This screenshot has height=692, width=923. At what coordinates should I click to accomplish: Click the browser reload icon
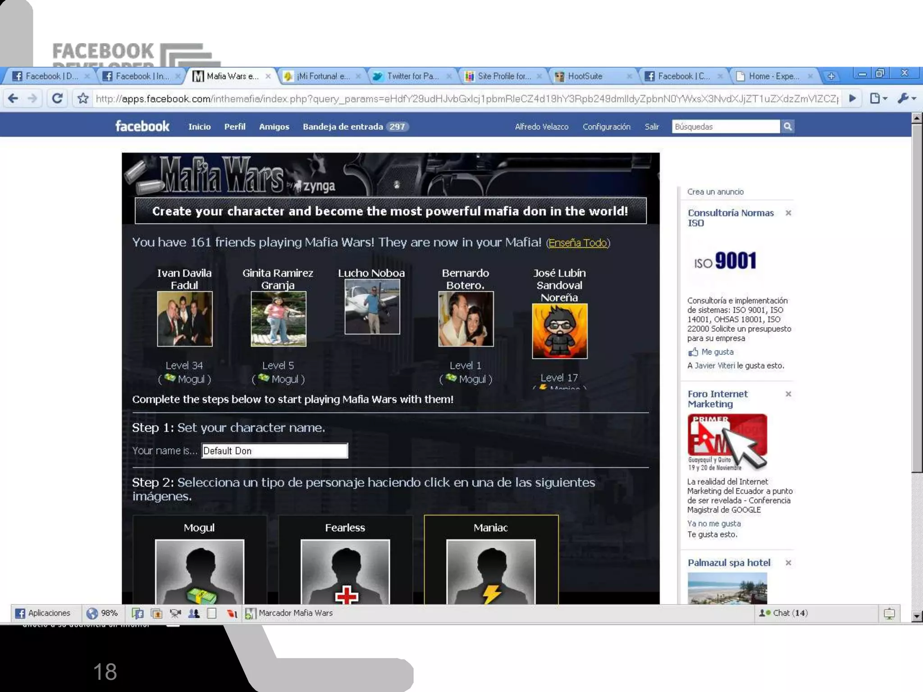click(57, 98)
